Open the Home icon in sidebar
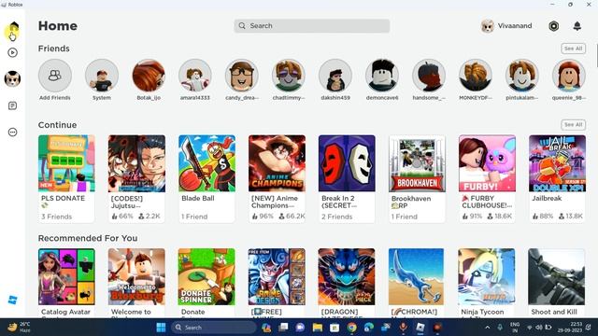This screenshot has width=598, height=336. (14, 27)
